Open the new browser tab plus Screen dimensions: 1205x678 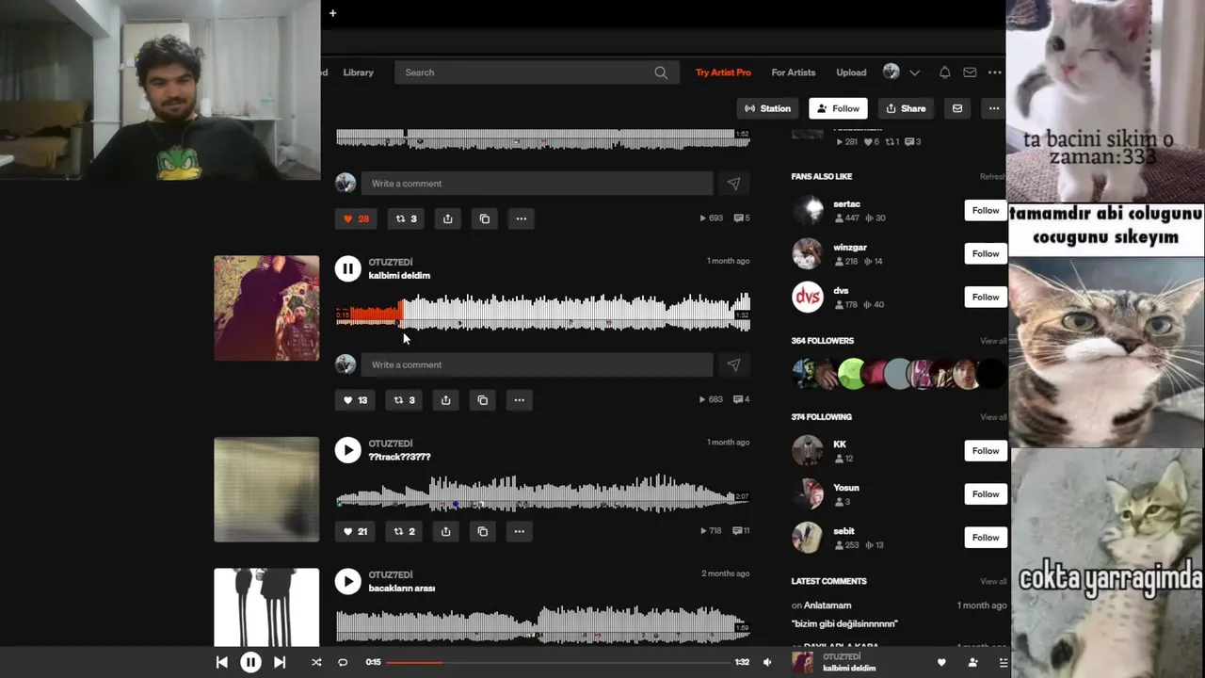[332, 13]
